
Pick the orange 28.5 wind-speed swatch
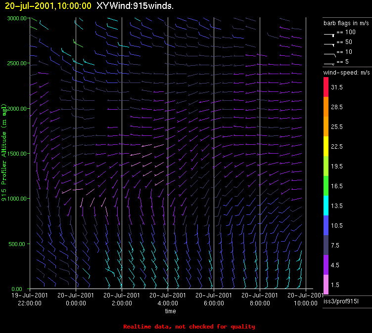pos(326,107)
